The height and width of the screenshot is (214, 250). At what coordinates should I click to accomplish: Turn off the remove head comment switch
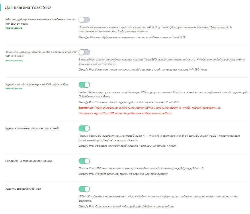tap(84, 128)
